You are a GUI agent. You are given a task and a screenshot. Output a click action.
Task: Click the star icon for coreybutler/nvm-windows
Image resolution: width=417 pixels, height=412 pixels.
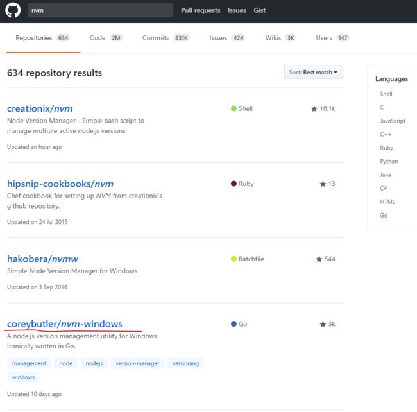pos(323,324)
